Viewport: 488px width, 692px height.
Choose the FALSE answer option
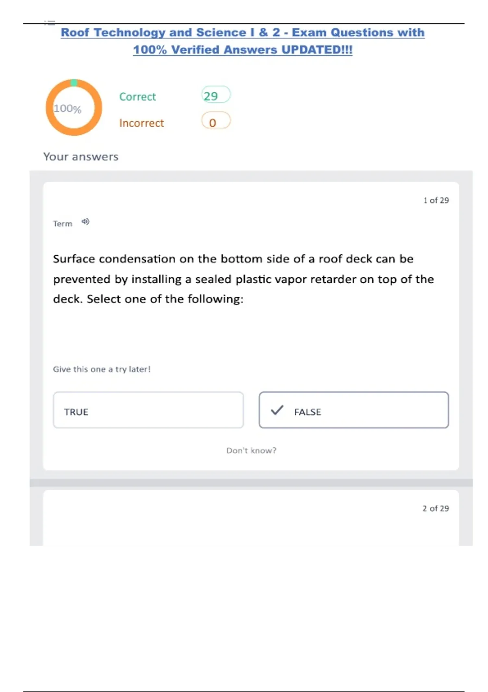(353, 410)
